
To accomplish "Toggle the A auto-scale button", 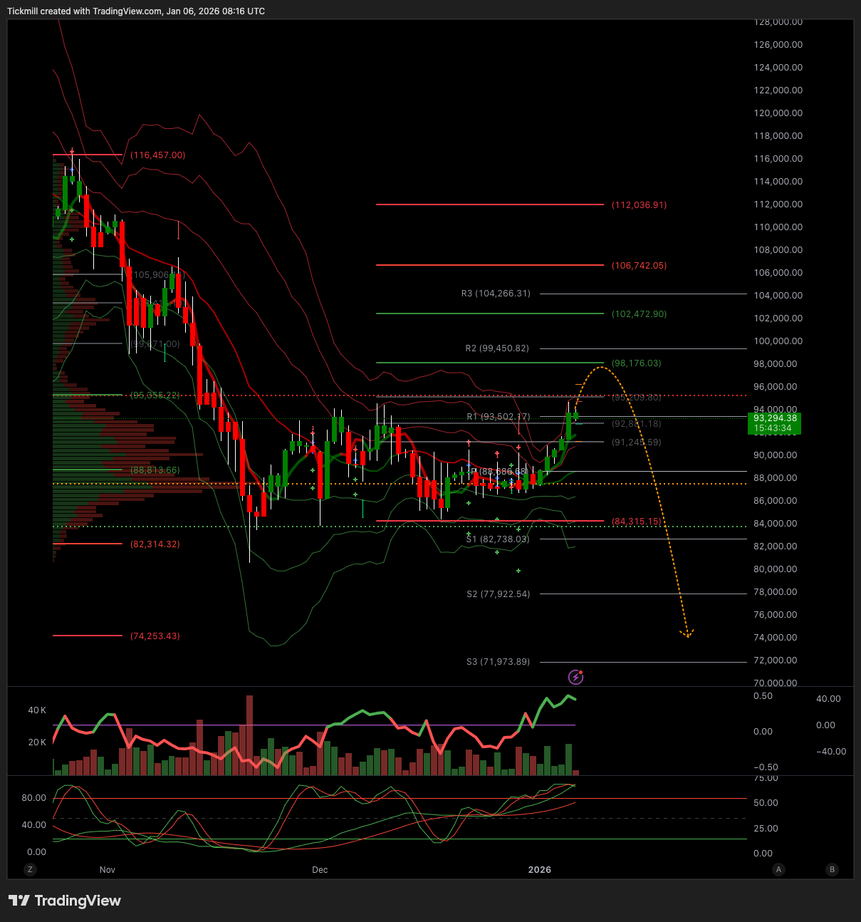I will [779, 869].
